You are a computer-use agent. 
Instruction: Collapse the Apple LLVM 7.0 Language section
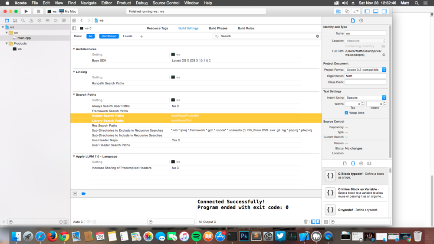tap(74, 156)
